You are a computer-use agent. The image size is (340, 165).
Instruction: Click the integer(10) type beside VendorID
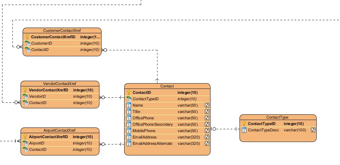pyautogui.click(x=83, y=96)
